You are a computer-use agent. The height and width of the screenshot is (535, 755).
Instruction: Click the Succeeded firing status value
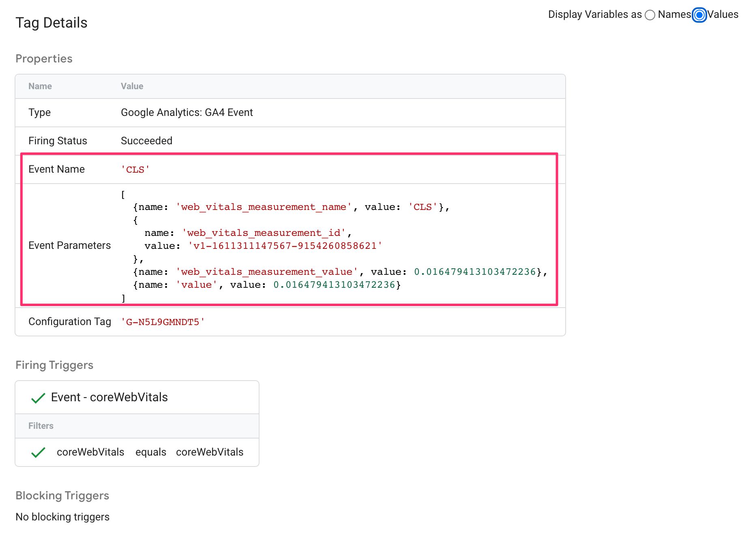pyautogui.click(x=147, y=141)
